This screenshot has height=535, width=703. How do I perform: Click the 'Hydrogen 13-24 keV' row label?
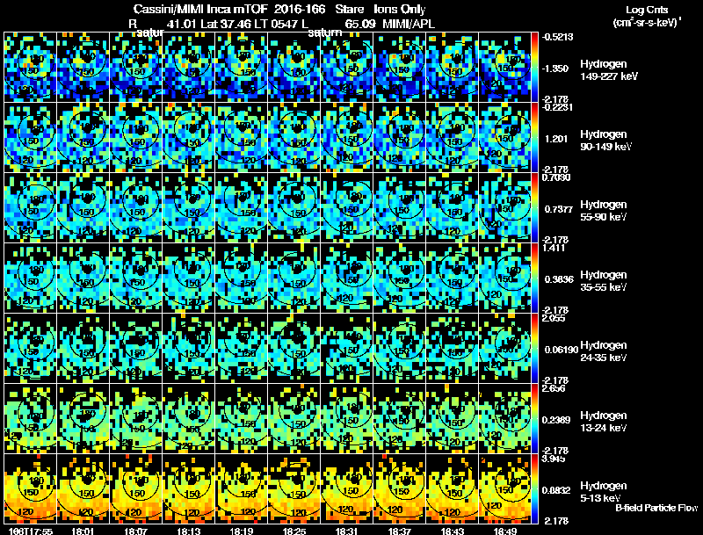click(x=604, y=422)
